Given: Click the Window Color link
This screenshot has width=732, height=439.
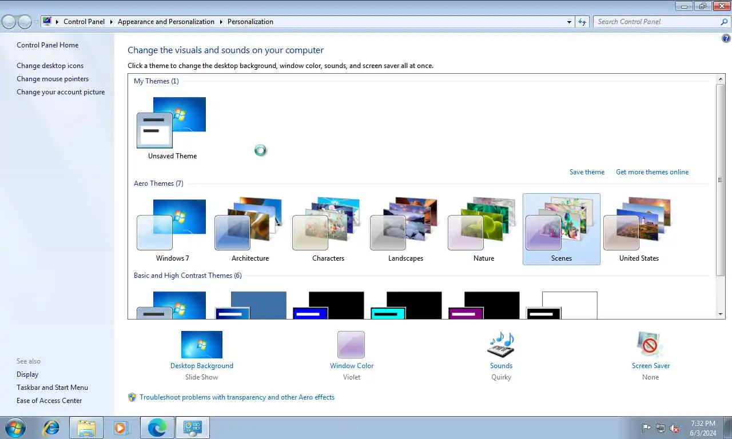Looking at the screenshot, I should tap(352, 366).
